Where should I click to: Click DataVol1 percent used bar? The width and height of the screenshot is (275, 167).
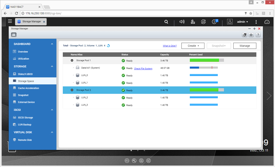click(203, 67)
